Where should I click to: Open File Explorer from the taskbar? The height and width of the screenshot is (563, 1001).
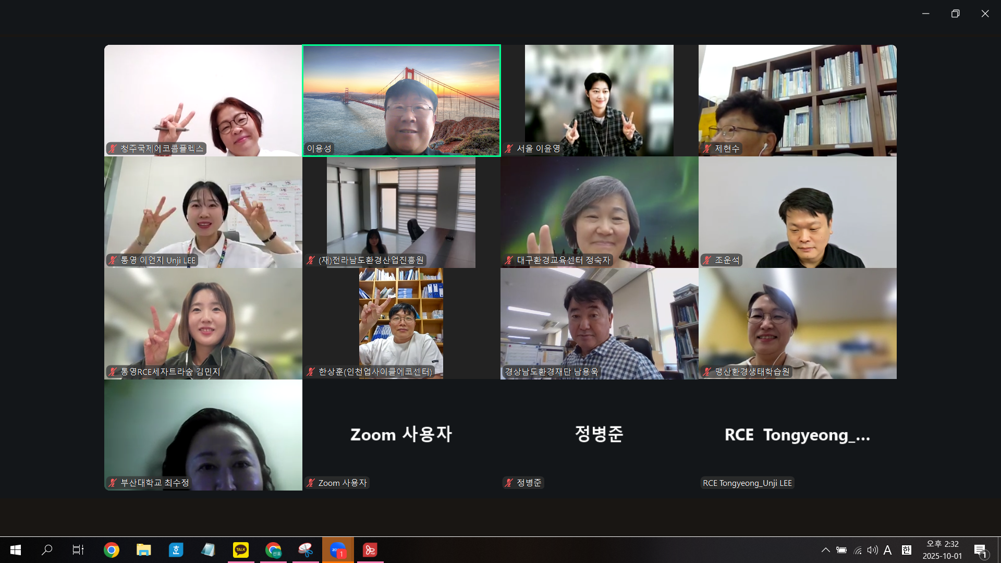click(144, 550)
